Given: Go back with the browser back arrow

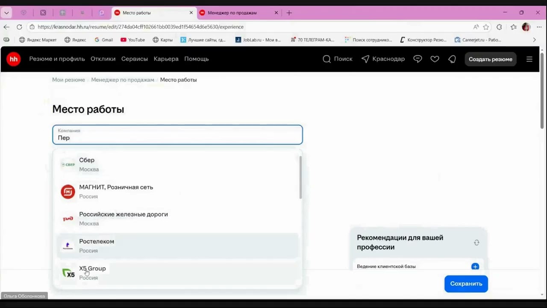Looking at the screenshot, I should [x=6, y=27].
